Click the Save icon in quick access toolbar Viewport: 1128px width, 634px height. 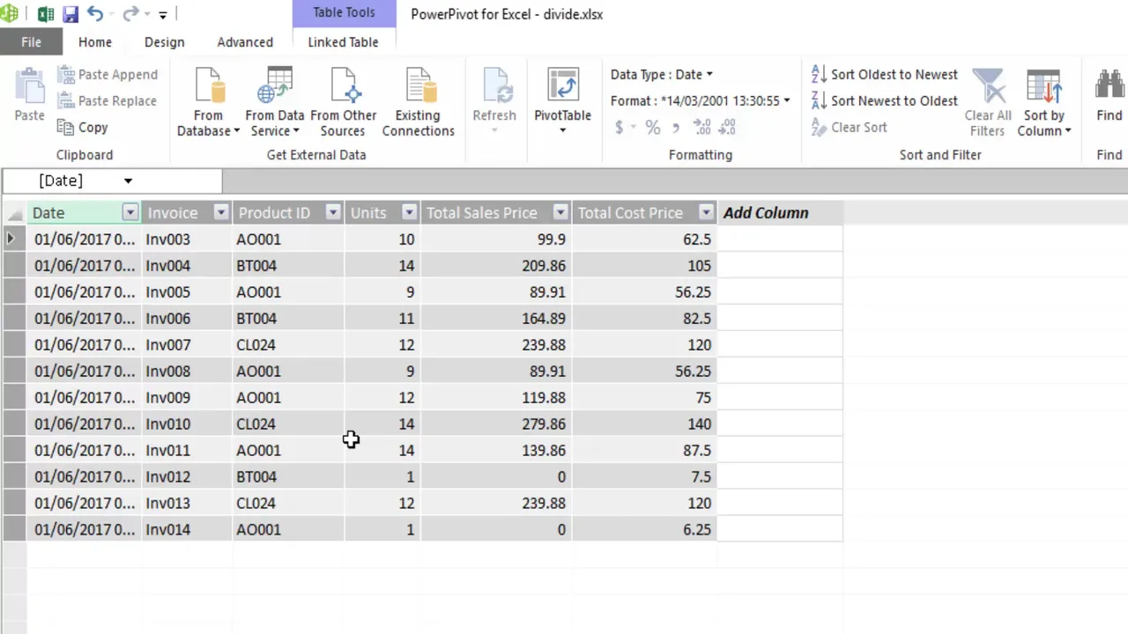pyautogui.click(x=70, y=13)
